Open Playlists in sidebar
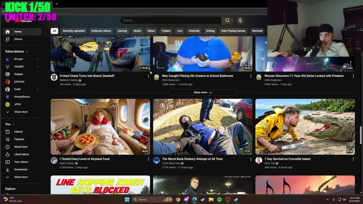Image resolution: width=363 pixels, height=204 pixels. click(22, 139)
